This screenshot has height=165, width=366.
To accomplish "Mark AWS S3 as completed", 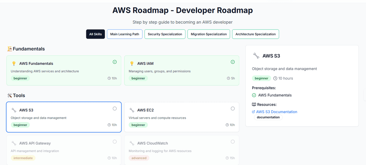I will [115, 108].
